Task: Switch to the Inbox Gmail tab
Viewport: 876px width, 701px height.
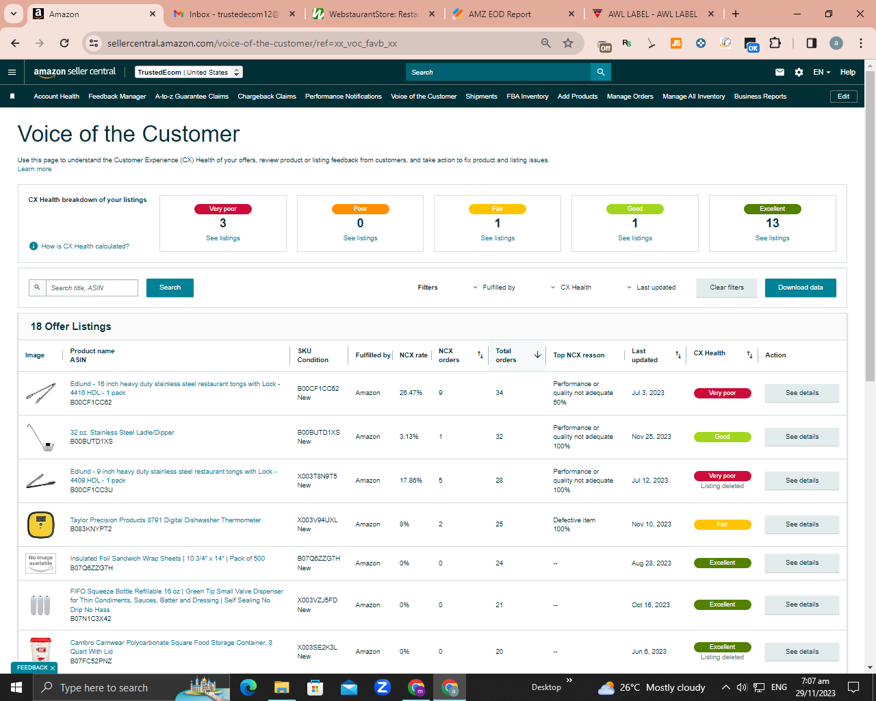Action: click(x=233, y=14)
